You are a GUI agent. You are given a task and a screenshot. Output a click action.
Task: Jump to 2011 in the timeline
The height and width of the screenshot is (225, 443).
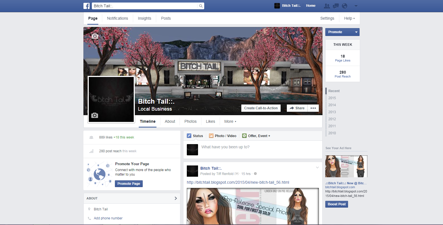332,126
